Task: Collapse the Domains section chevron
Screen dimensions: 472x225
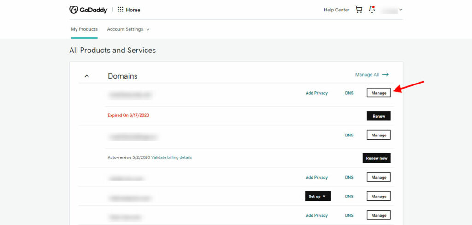Action: click(87, 76)
